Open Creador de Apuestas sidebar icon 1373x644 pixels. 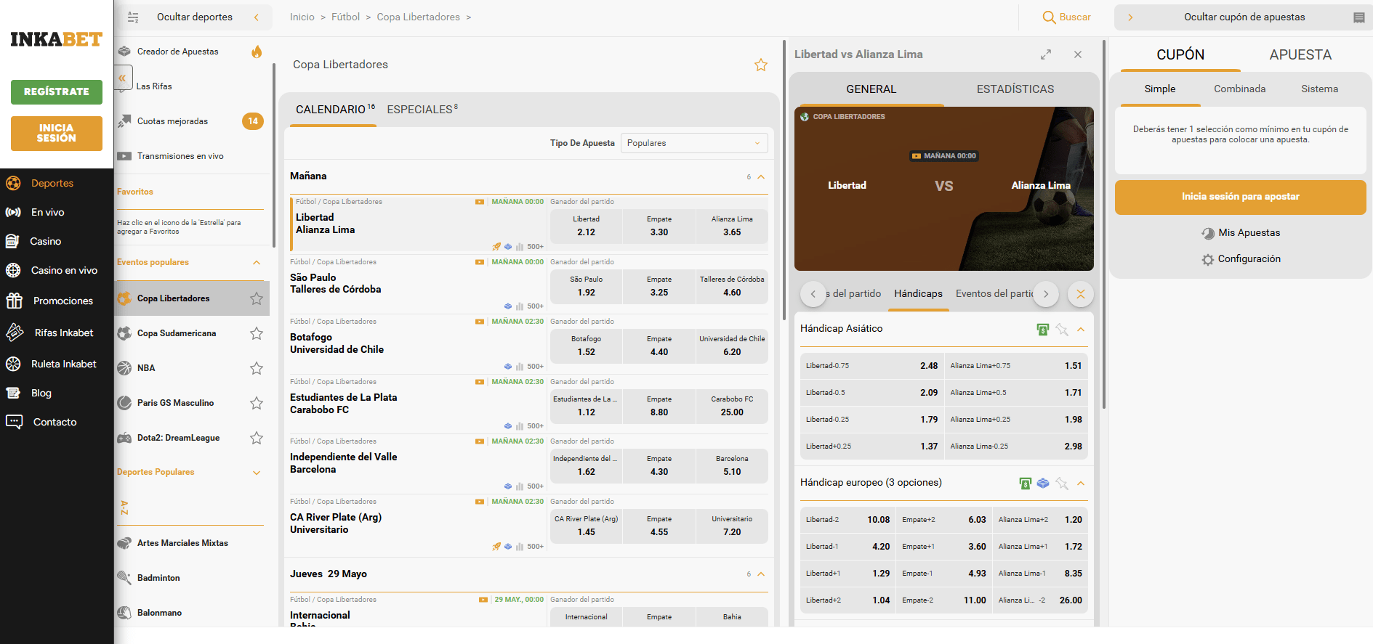pos(124,52)
